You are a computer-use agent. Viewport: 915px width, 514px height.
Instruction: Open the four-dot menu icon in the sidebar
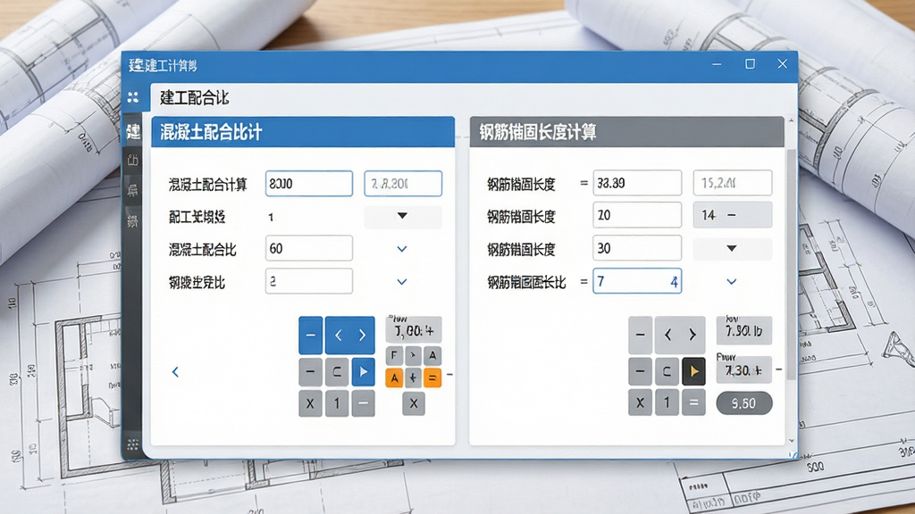[x=133, y=97]
